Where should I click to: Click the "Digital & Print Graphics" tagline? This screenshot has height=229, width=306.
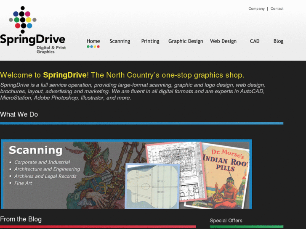pos(51,50)
